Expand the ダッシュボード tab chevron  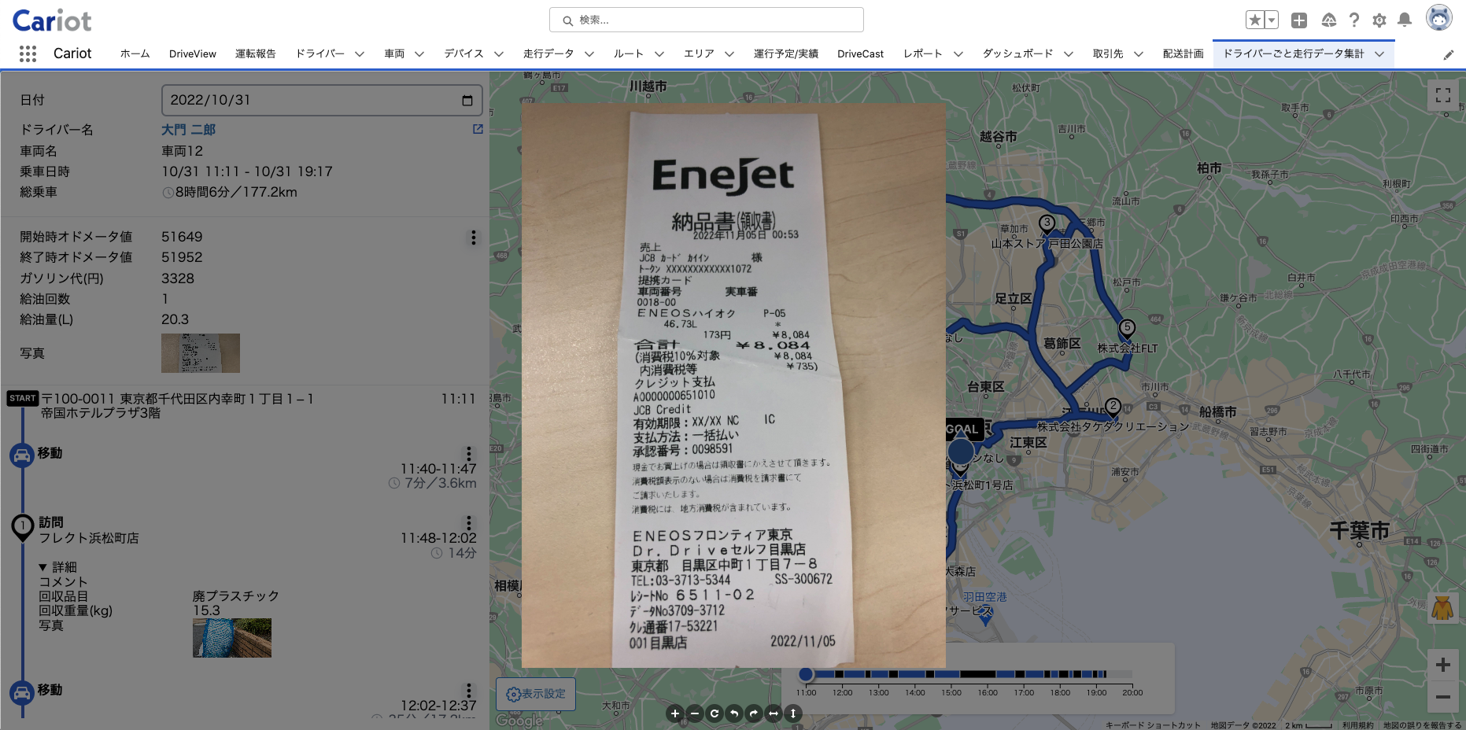(1069, 54)
